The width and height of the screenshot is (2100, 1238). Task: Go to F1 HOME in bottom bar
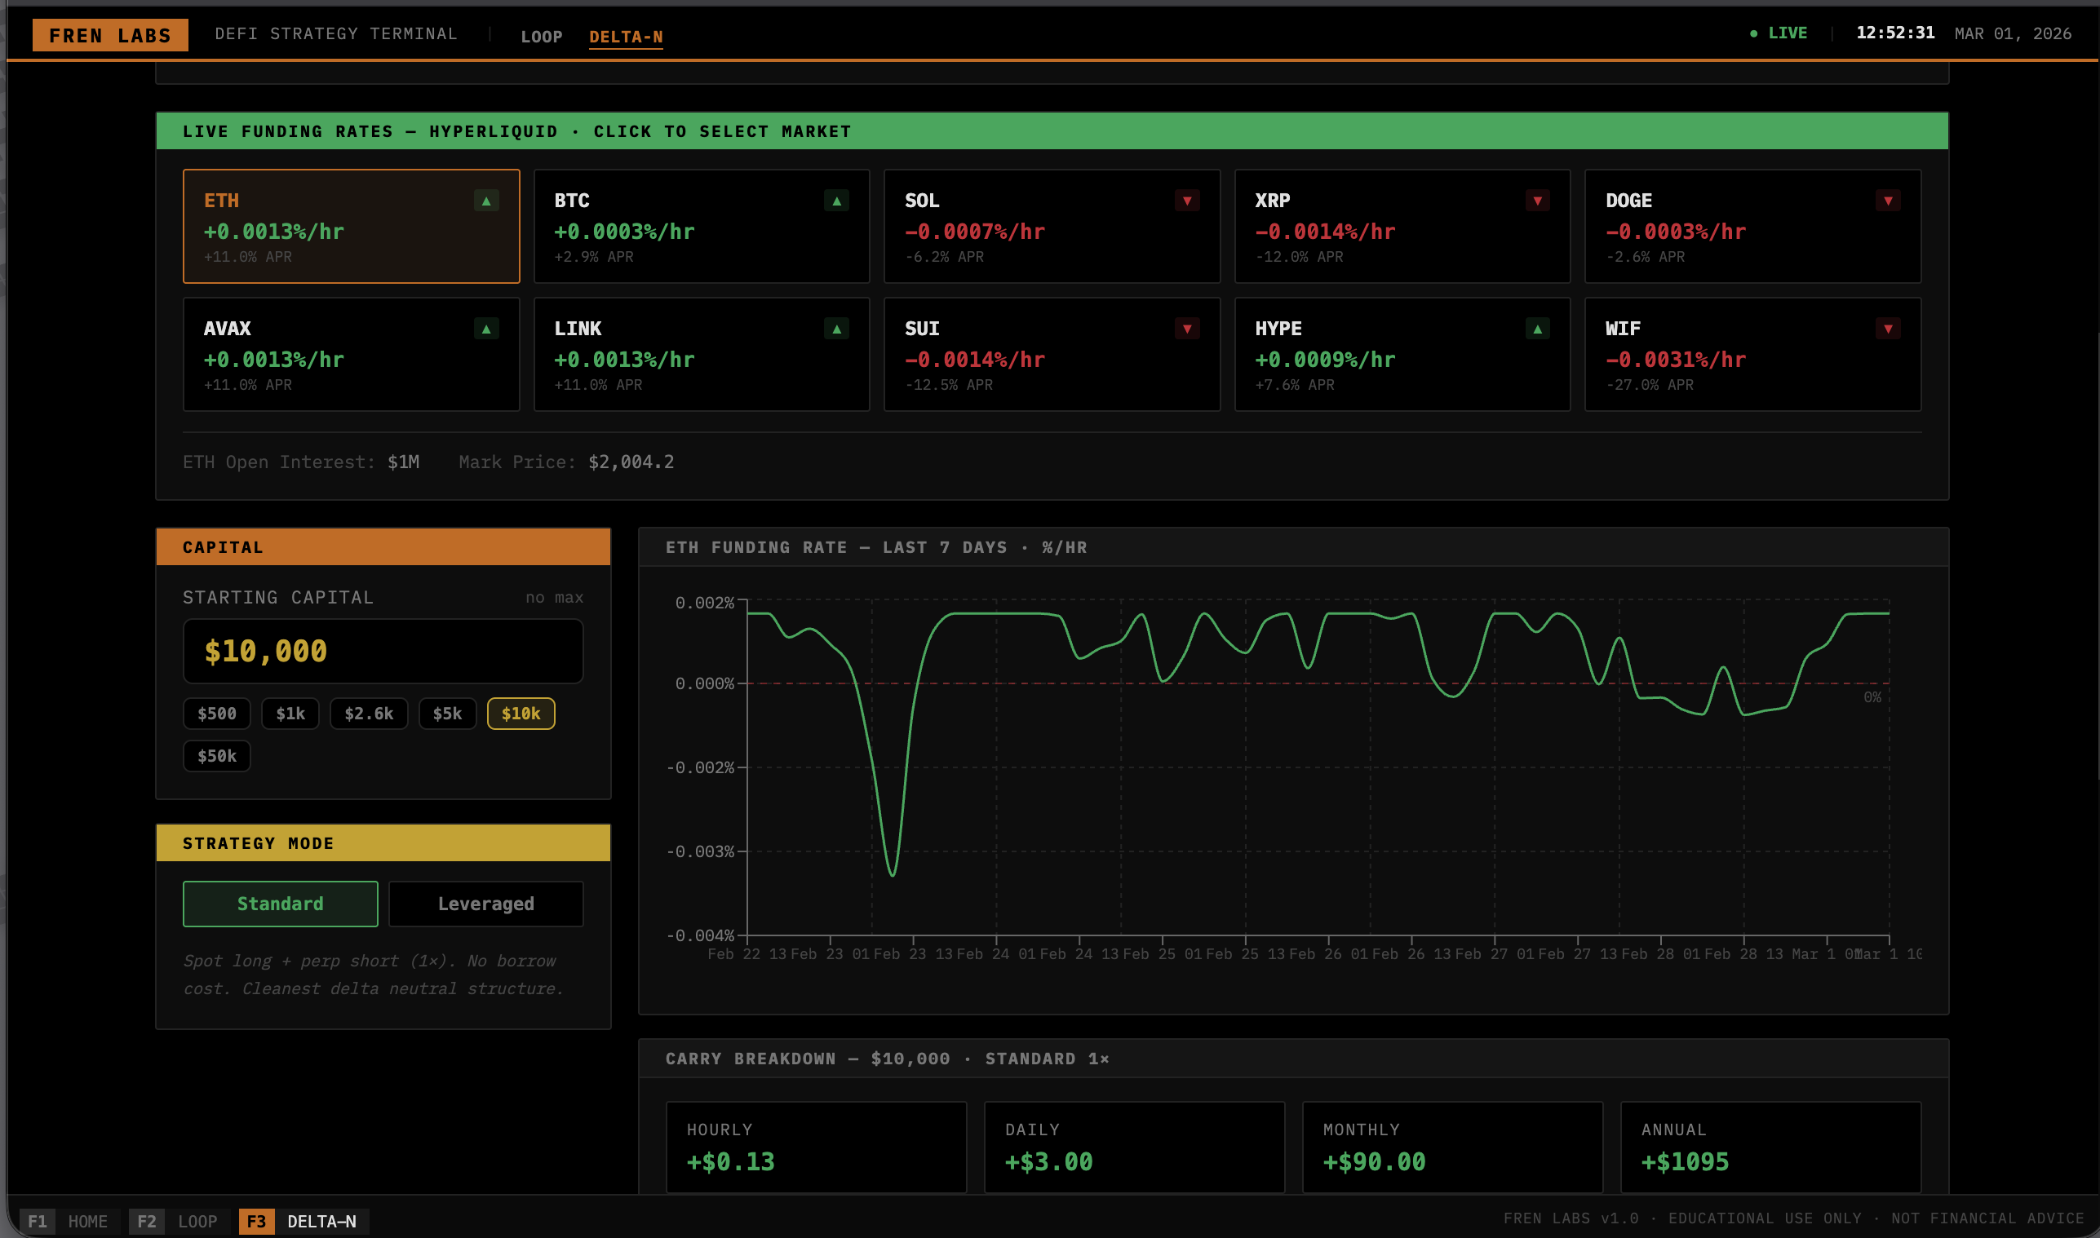pyautogui.click(x=69, y=1222)
